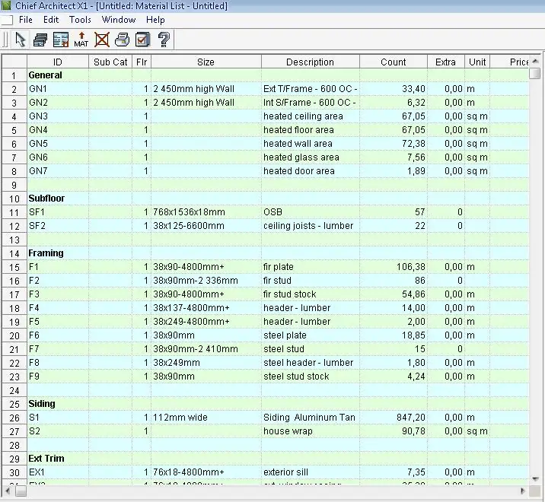Viewport: 545px width, 502px height.
Task: Click the horizontal scrollbar thumb
Action: [x=21, y=491]
